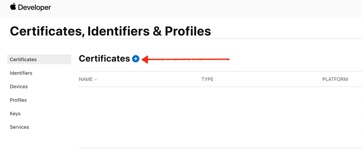Open the Keys sidebar section

15,113
